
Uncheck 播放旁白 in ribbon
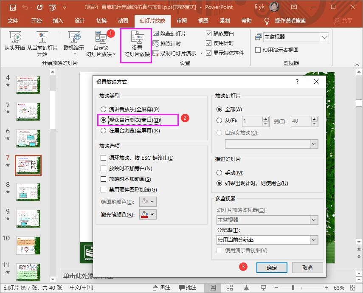208,34
